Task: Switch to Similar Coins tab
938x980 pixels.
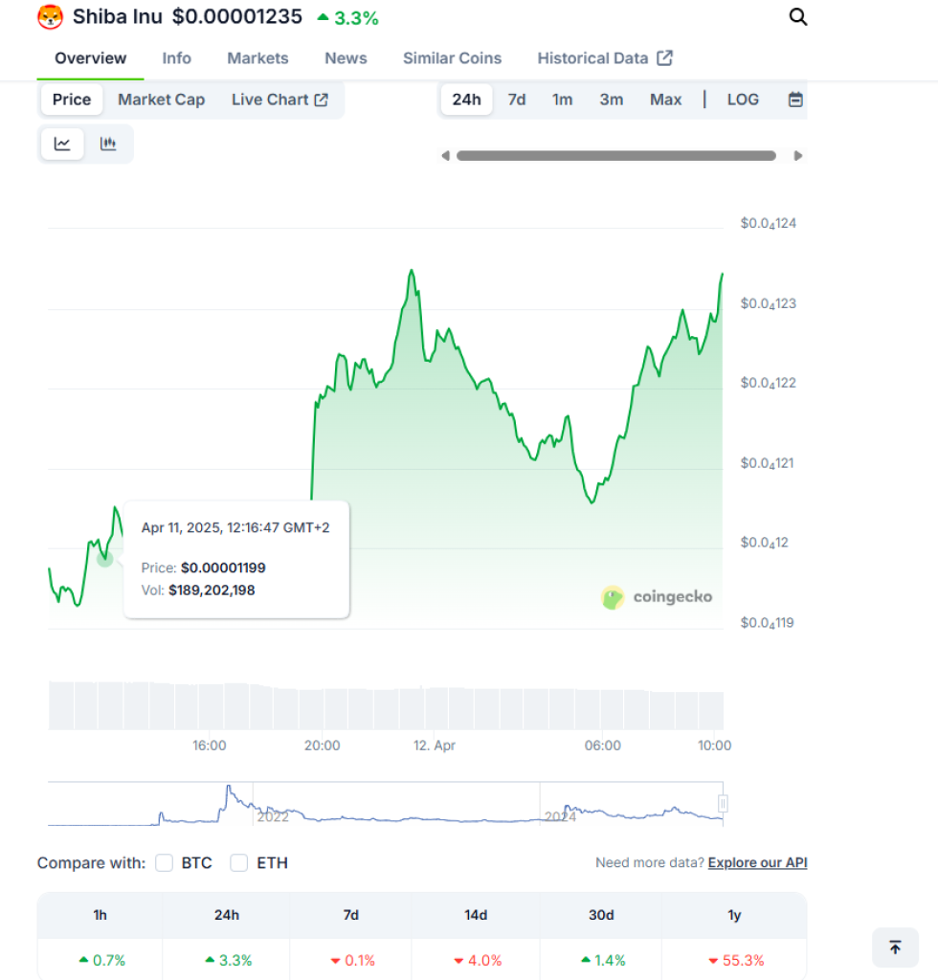Action: 452,58
